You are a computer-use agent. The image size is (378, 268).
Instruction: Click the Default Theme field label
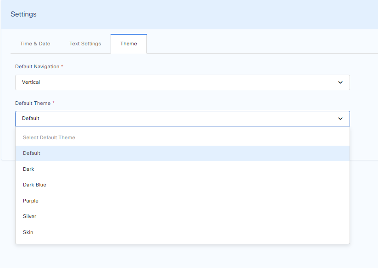(x=33, y=103)
